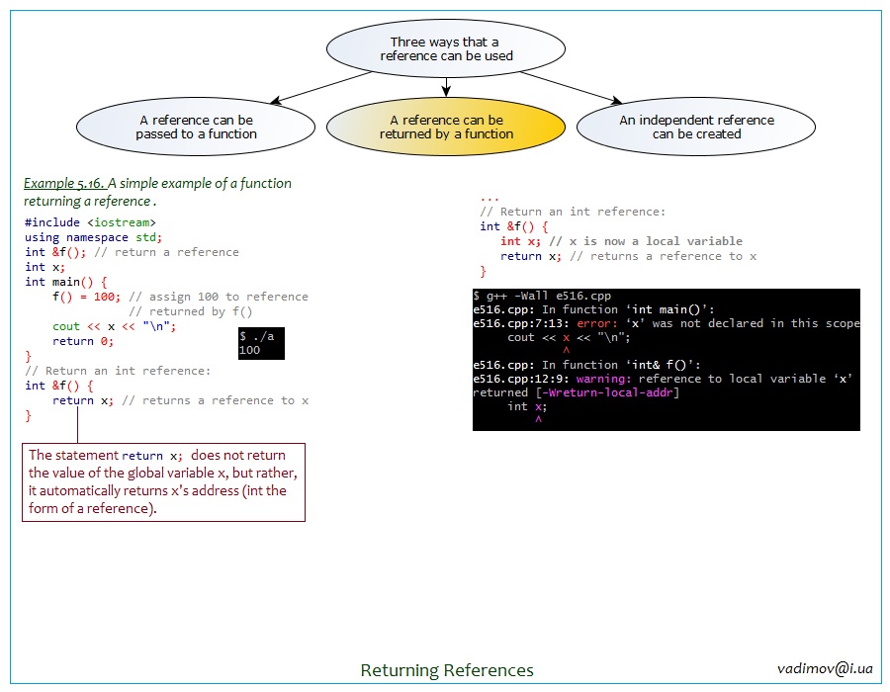Click the 'Example 5.16.' underlined heading

(64, 183)
